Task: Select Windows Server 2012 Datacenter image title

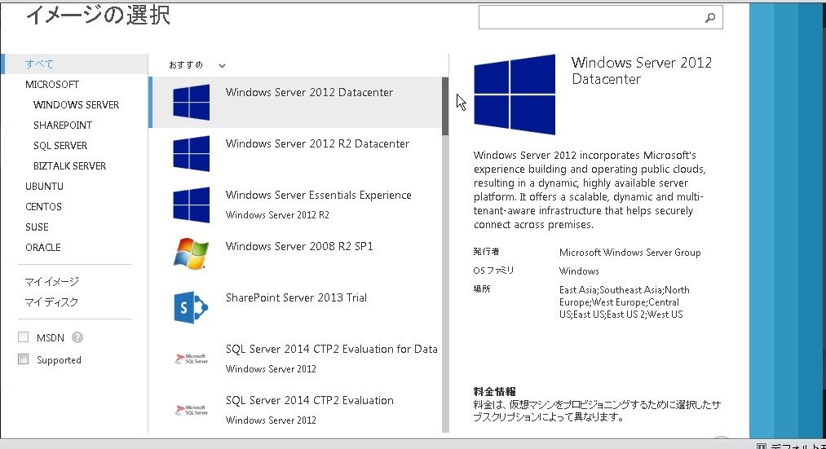Action: click(x=309, y=92)
